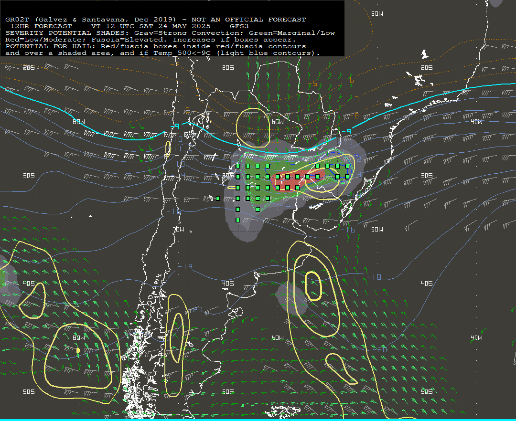Screen dimensions: 516x421
Task: Click the 40S latitude label in the map center
Action: [228, 284]
